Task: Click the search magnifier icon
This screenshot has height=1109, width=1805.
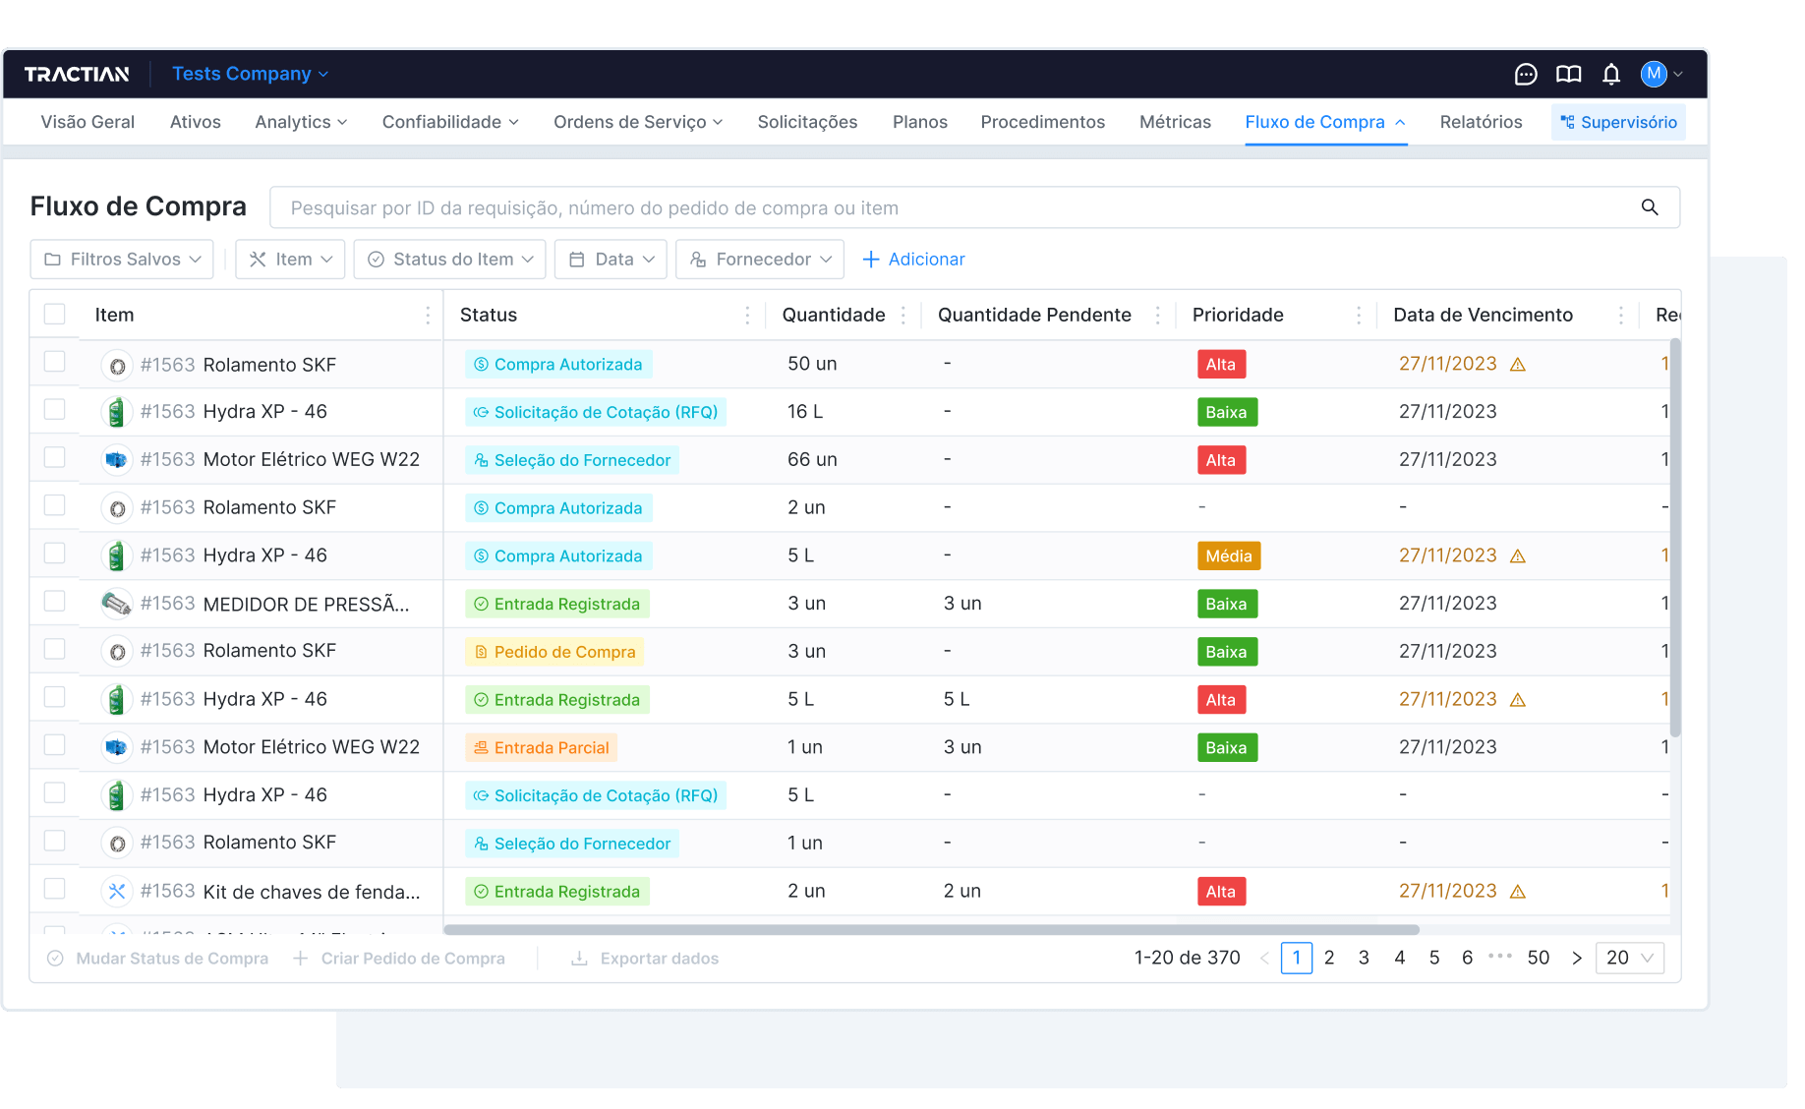Action: tap(1650, 207)
